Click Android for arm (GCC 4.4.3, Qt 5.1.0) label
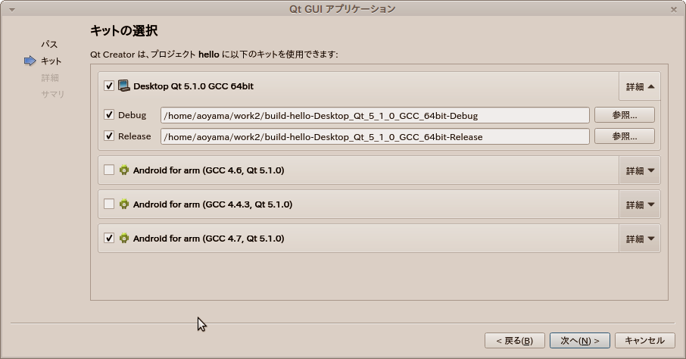Image resolution: width=686 pixels, height=359 pixels. [x=213, y=204]
